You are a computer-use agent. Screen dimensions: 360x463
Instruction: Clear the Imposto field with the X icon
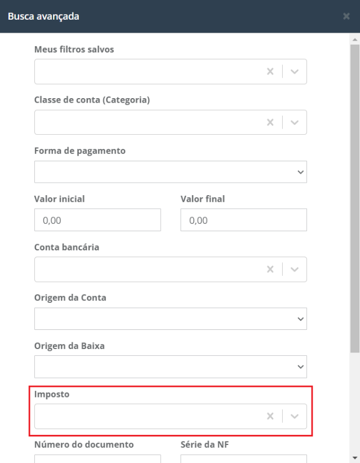pos(270,416)
